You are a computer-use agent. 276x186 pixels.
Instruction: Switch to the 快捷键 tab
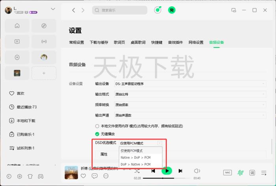point(157,42)
